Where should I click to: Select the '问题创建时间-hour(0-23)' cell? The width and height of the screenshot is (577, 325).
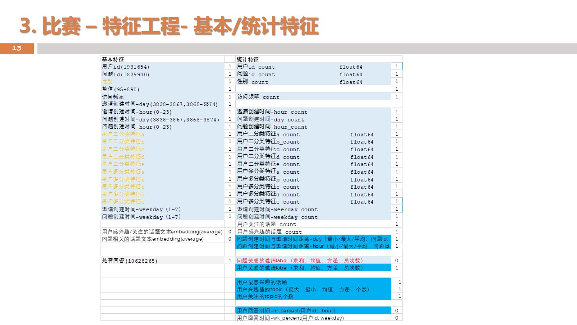pos(162,127)
